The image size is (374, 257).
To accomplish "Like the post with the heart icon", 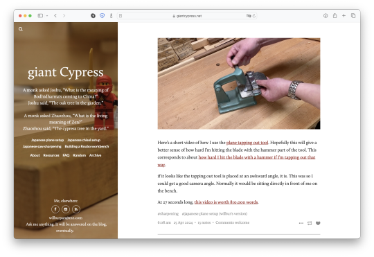I will coord(318,223).
